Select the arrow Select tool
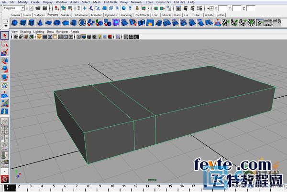The height and width of the screenshot is (192, 287). pos(5,36)
